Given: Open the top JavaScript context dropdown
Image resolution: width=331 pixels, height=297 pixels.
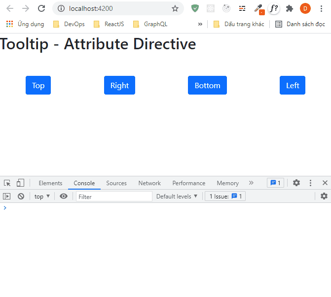Looking at the screenshot, I should [42, 197].
